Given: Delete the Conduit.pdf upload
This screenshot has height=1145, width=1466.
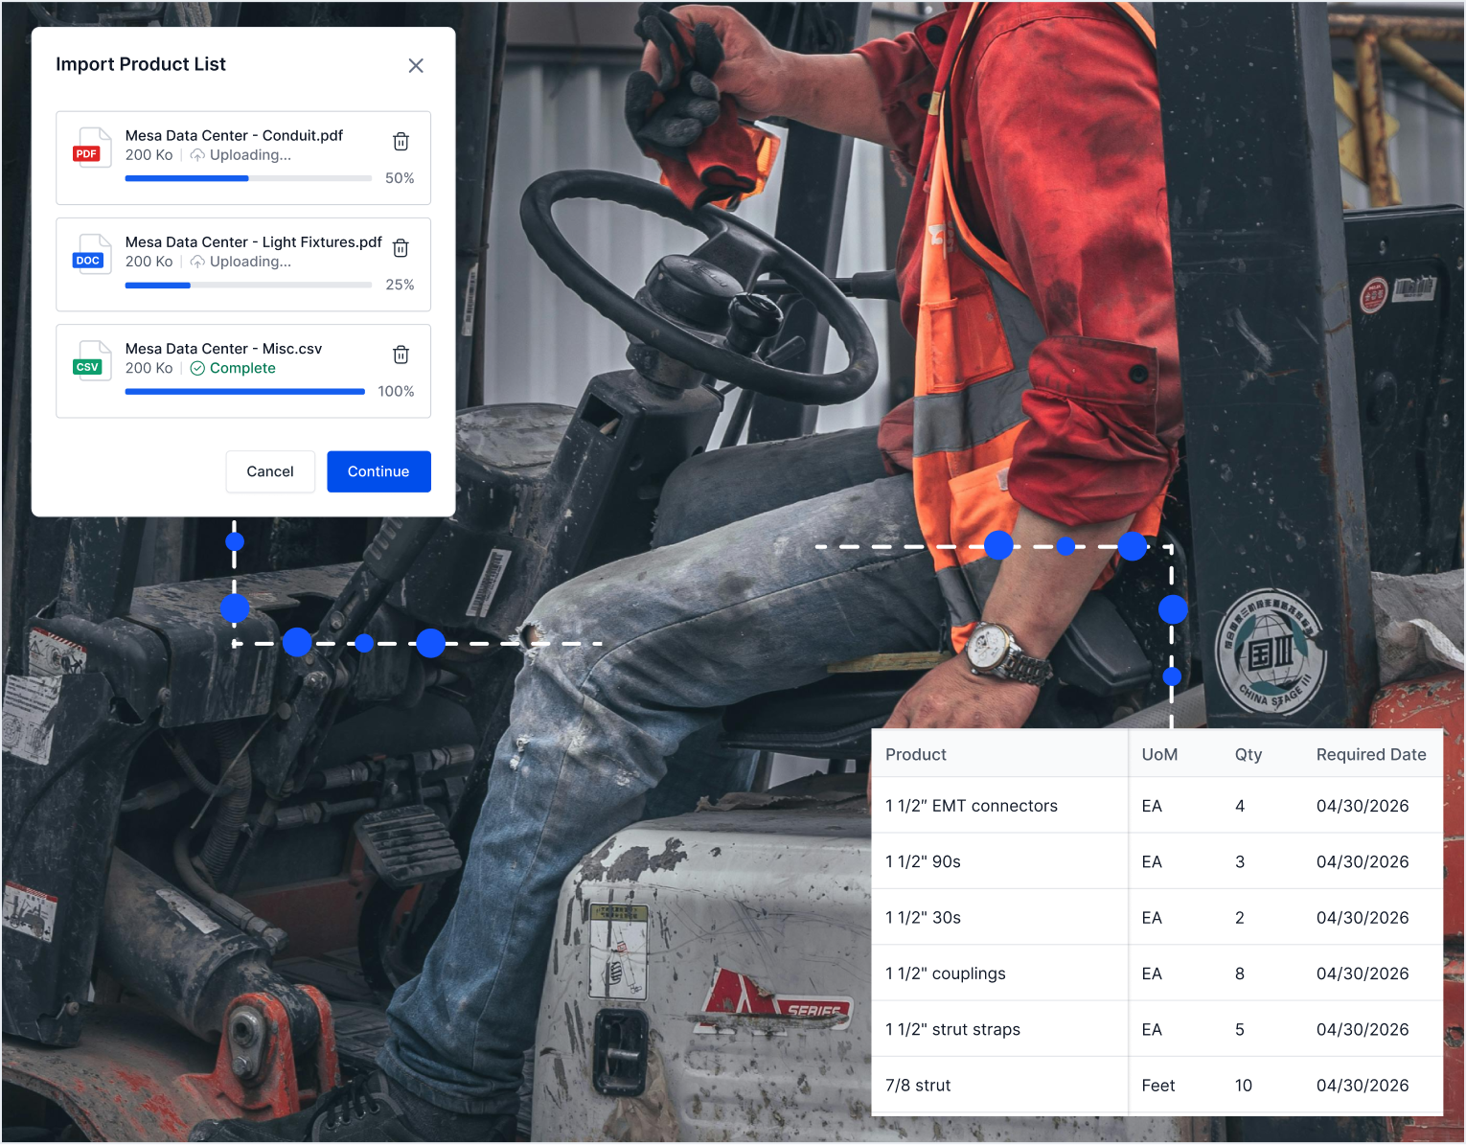Looking at the screenshot, I should 401,142.
